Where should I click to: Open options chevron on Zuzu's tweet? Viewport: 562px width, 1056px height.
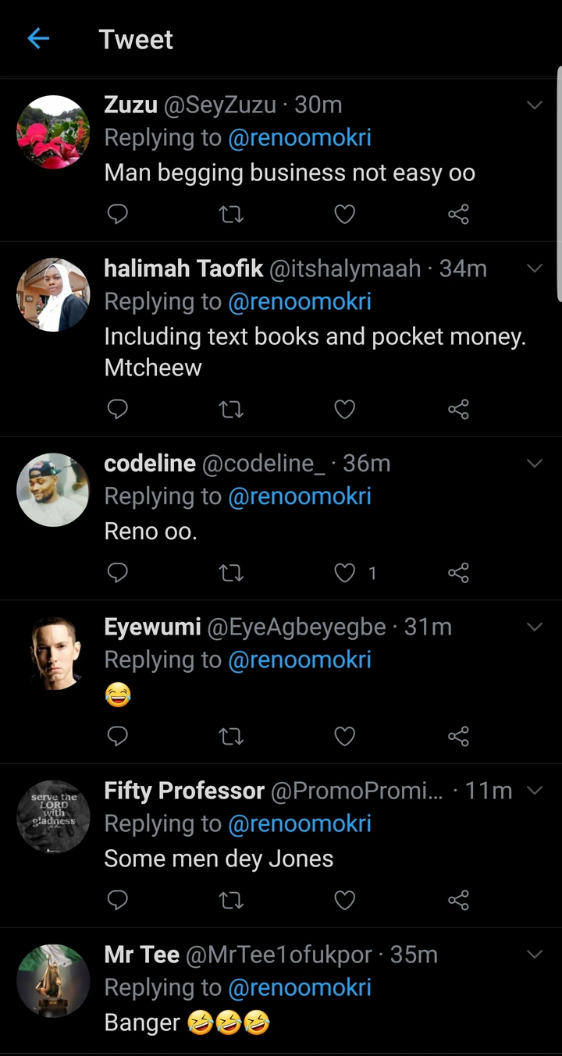[535, 105]
